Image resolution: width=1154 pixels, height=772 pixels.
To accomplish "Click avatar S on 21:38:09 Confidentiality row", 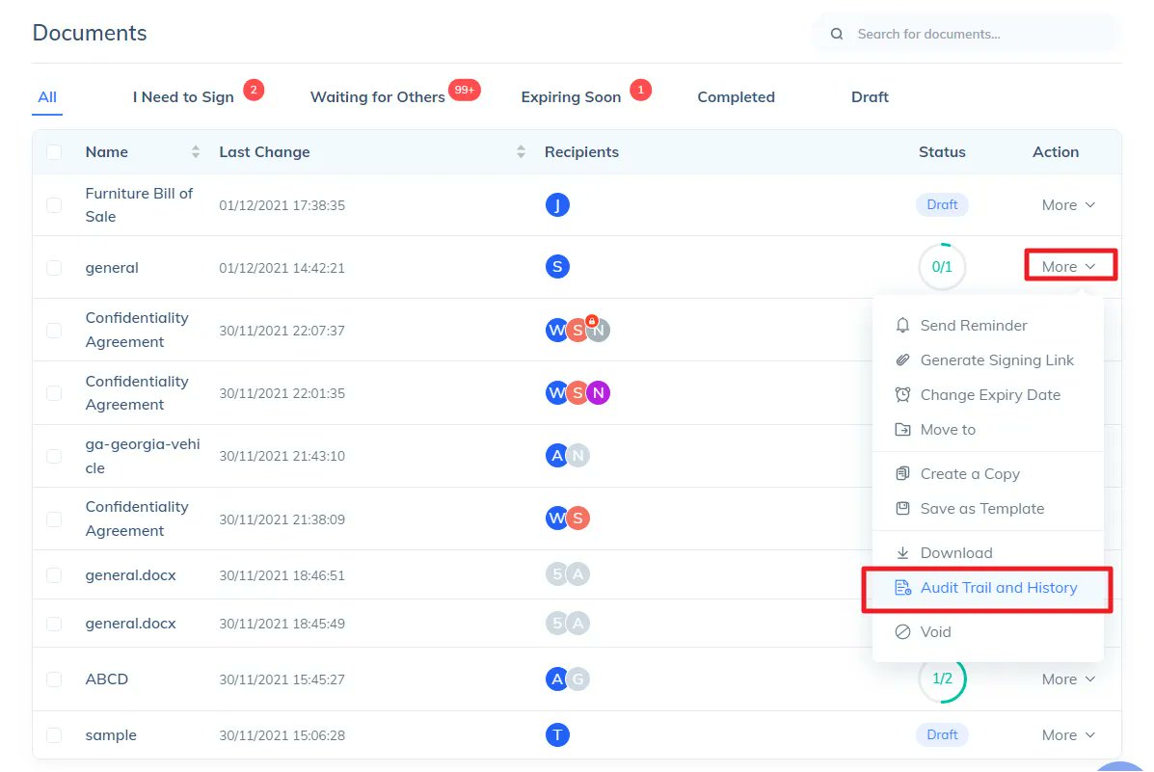I will coord(577,519).
